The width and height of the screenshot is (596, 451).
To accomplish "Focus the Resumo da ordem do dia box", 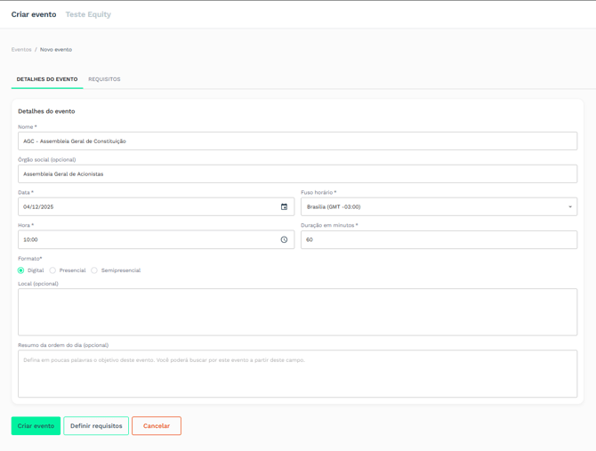I will click(297, 374).
